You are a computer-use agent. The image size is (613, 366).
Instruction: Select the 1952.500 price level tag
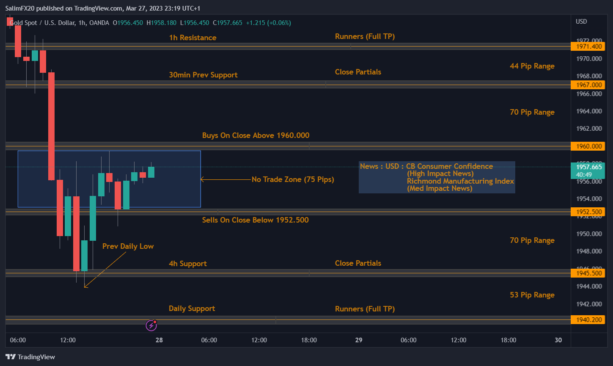(587, 212)
